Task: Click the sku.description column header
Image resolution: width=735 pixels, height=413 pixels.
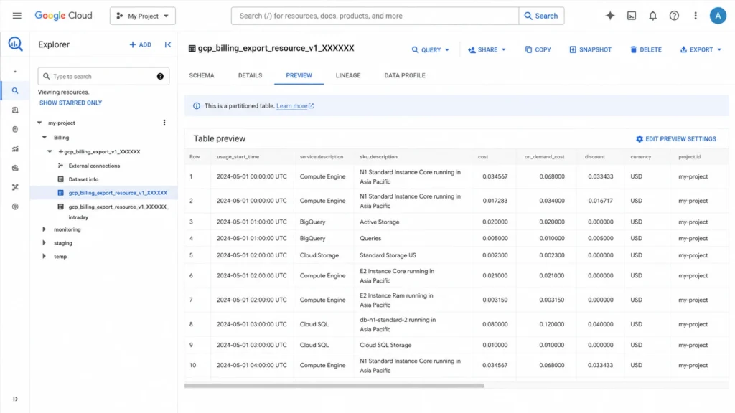Action: pyautogui.click(x=378, y=157)
